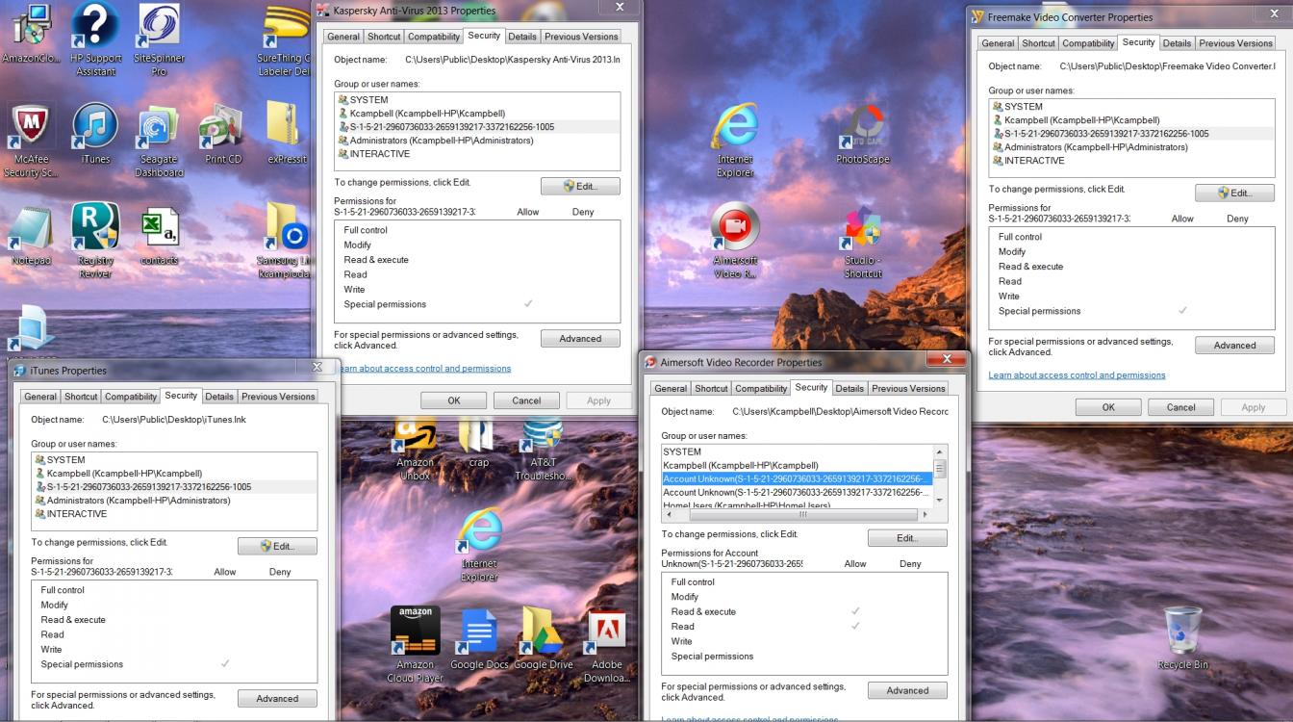Select the Amazon Unbox desktop icon
Image resolution: width=1293 pixels, height=722 pixels.
pyautogui.click(x=415, y=450)
